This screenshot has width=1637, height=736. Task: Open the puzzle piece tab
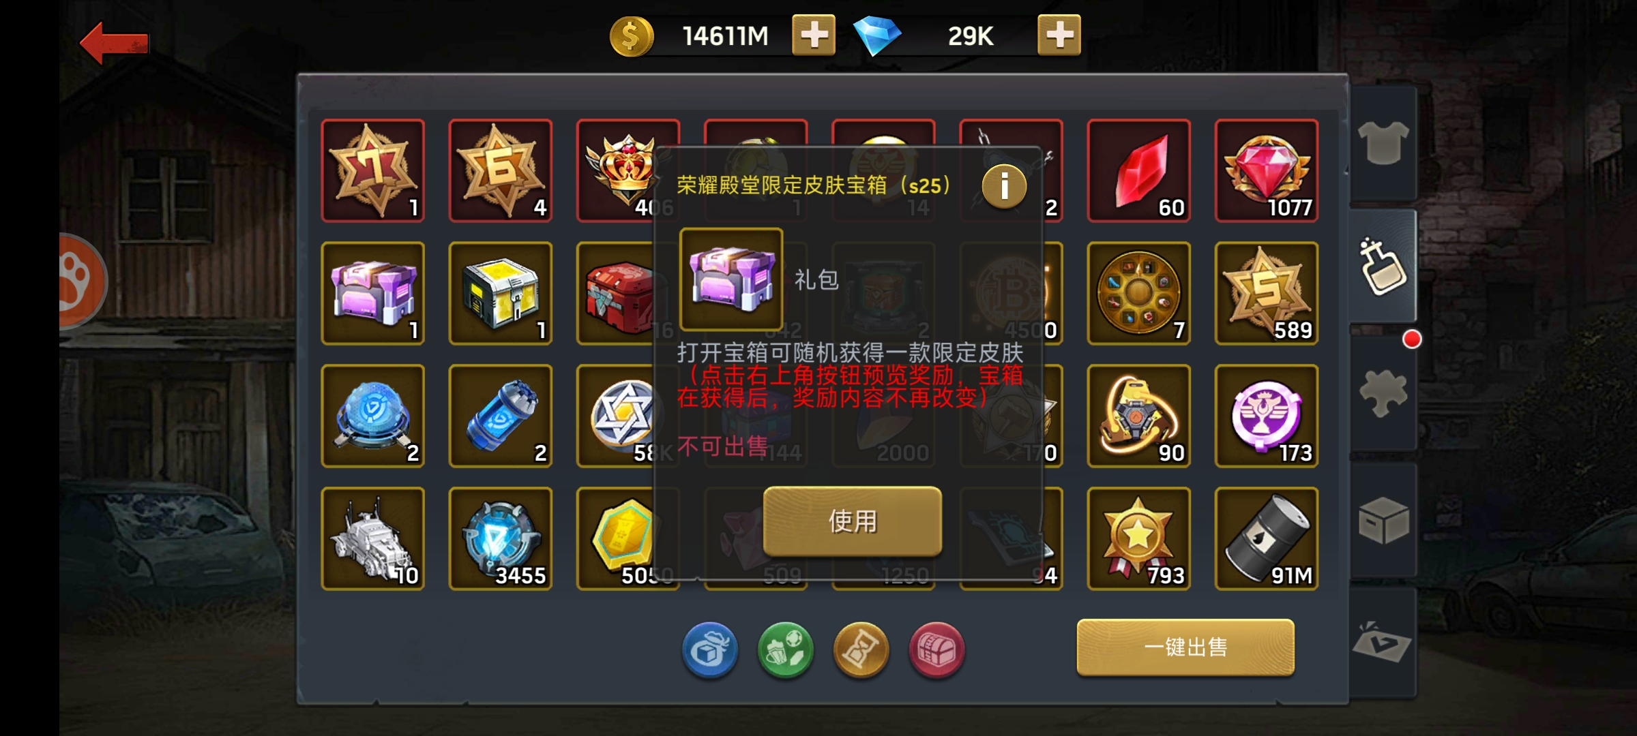tap(1383, 393)
